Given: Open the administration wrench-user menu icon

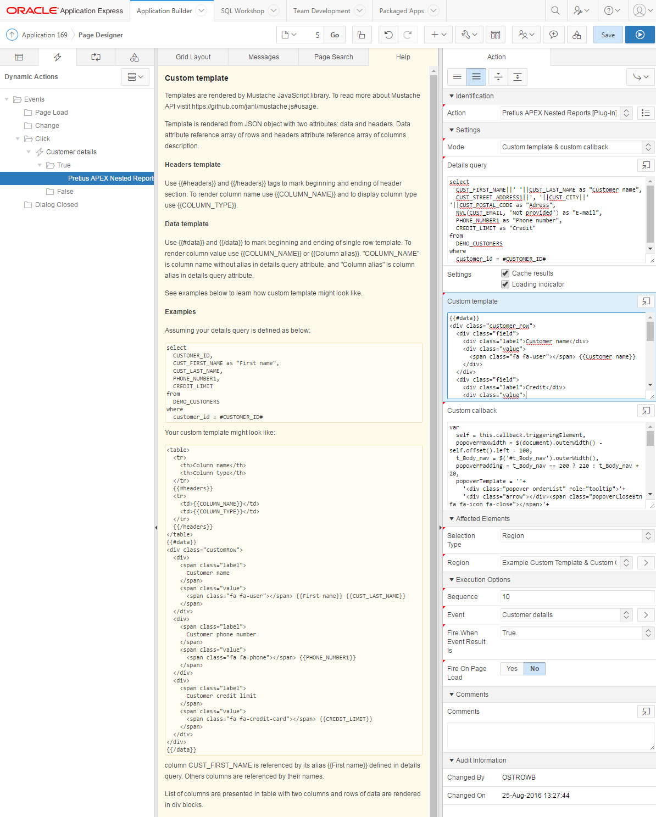Looking at the screenshot, I should [581, 10].
